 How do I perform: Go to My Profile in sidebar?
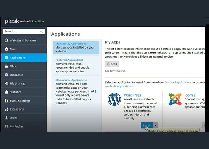pos(16,127)
